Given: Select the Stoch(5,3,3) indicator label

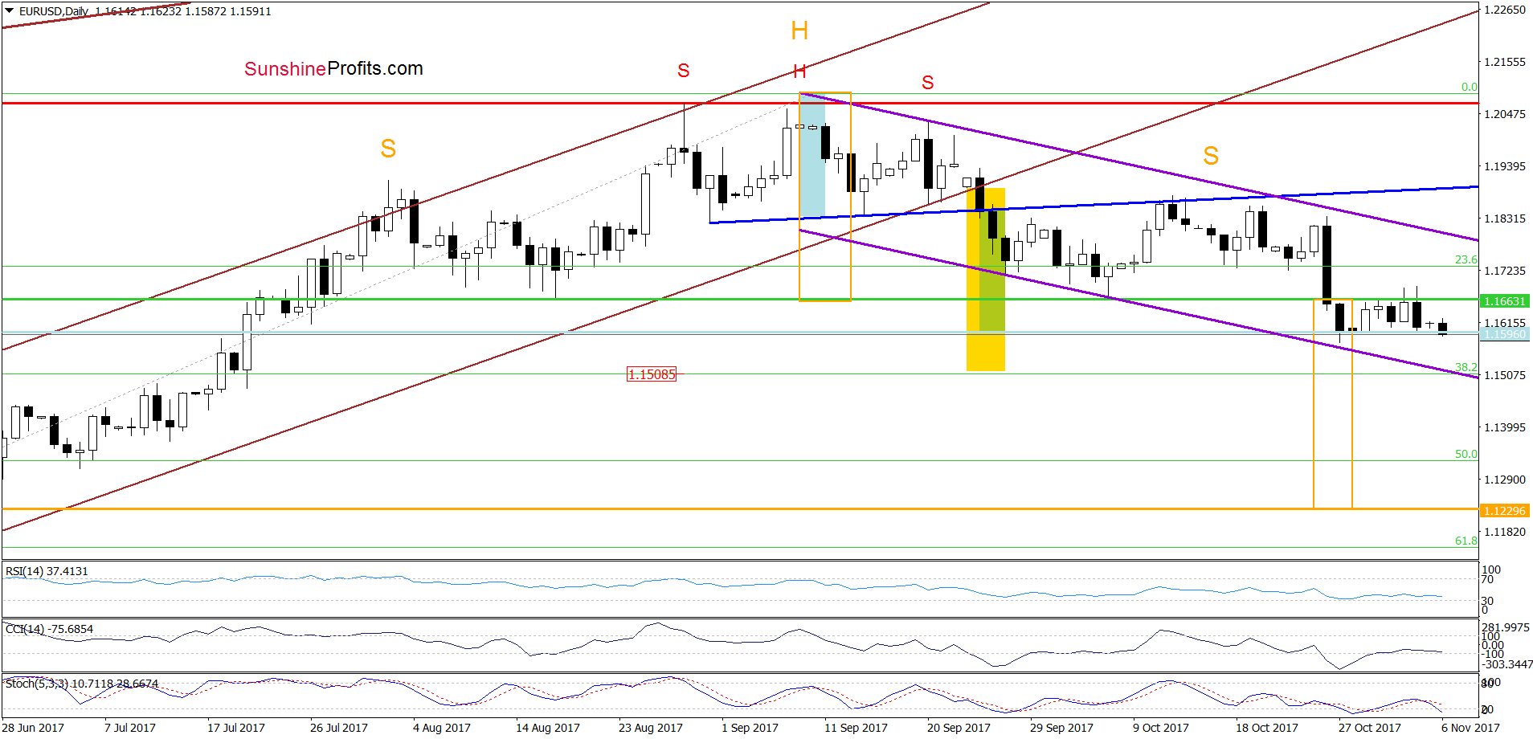Looking at the screenshot, I should pos(82,684).
